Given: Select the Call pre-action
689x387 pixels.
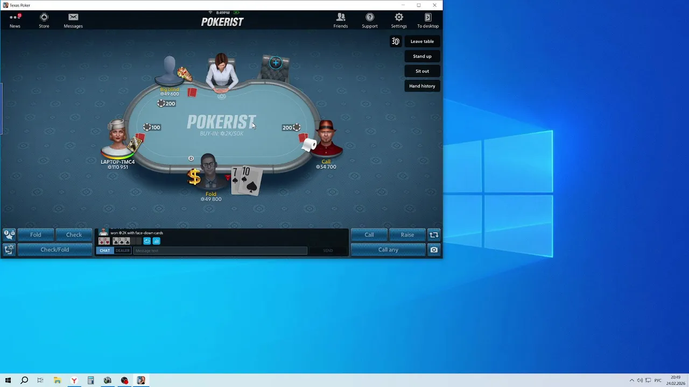Looking at the screenshot, I should pyautogui.click(x=369, y=235).
